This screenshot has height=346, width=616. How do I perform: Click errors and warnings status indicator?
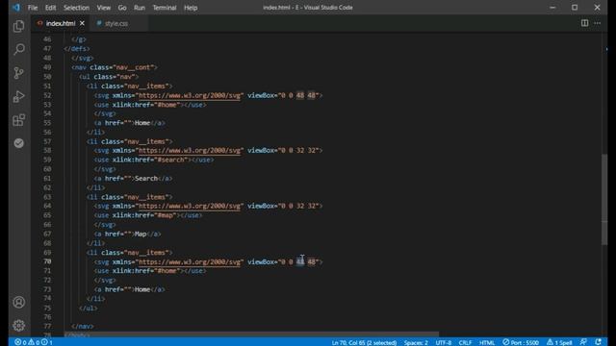click(x=34, y=342)
